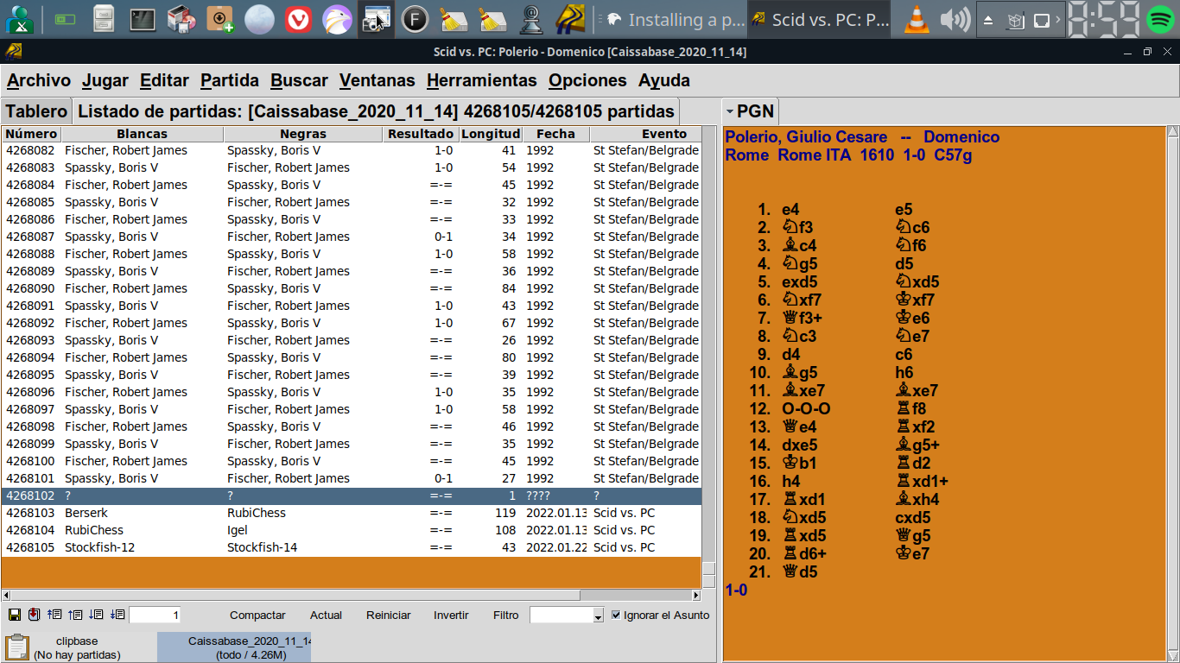1180x663 pixels.
Task: Click move 12 O-O-O in the PGN
Action: 806,408
